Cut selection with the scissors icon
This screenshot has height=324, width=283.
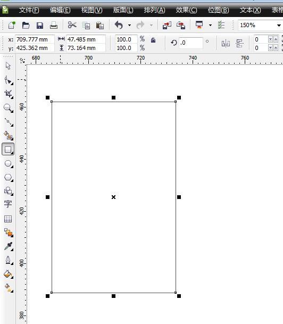72,25
